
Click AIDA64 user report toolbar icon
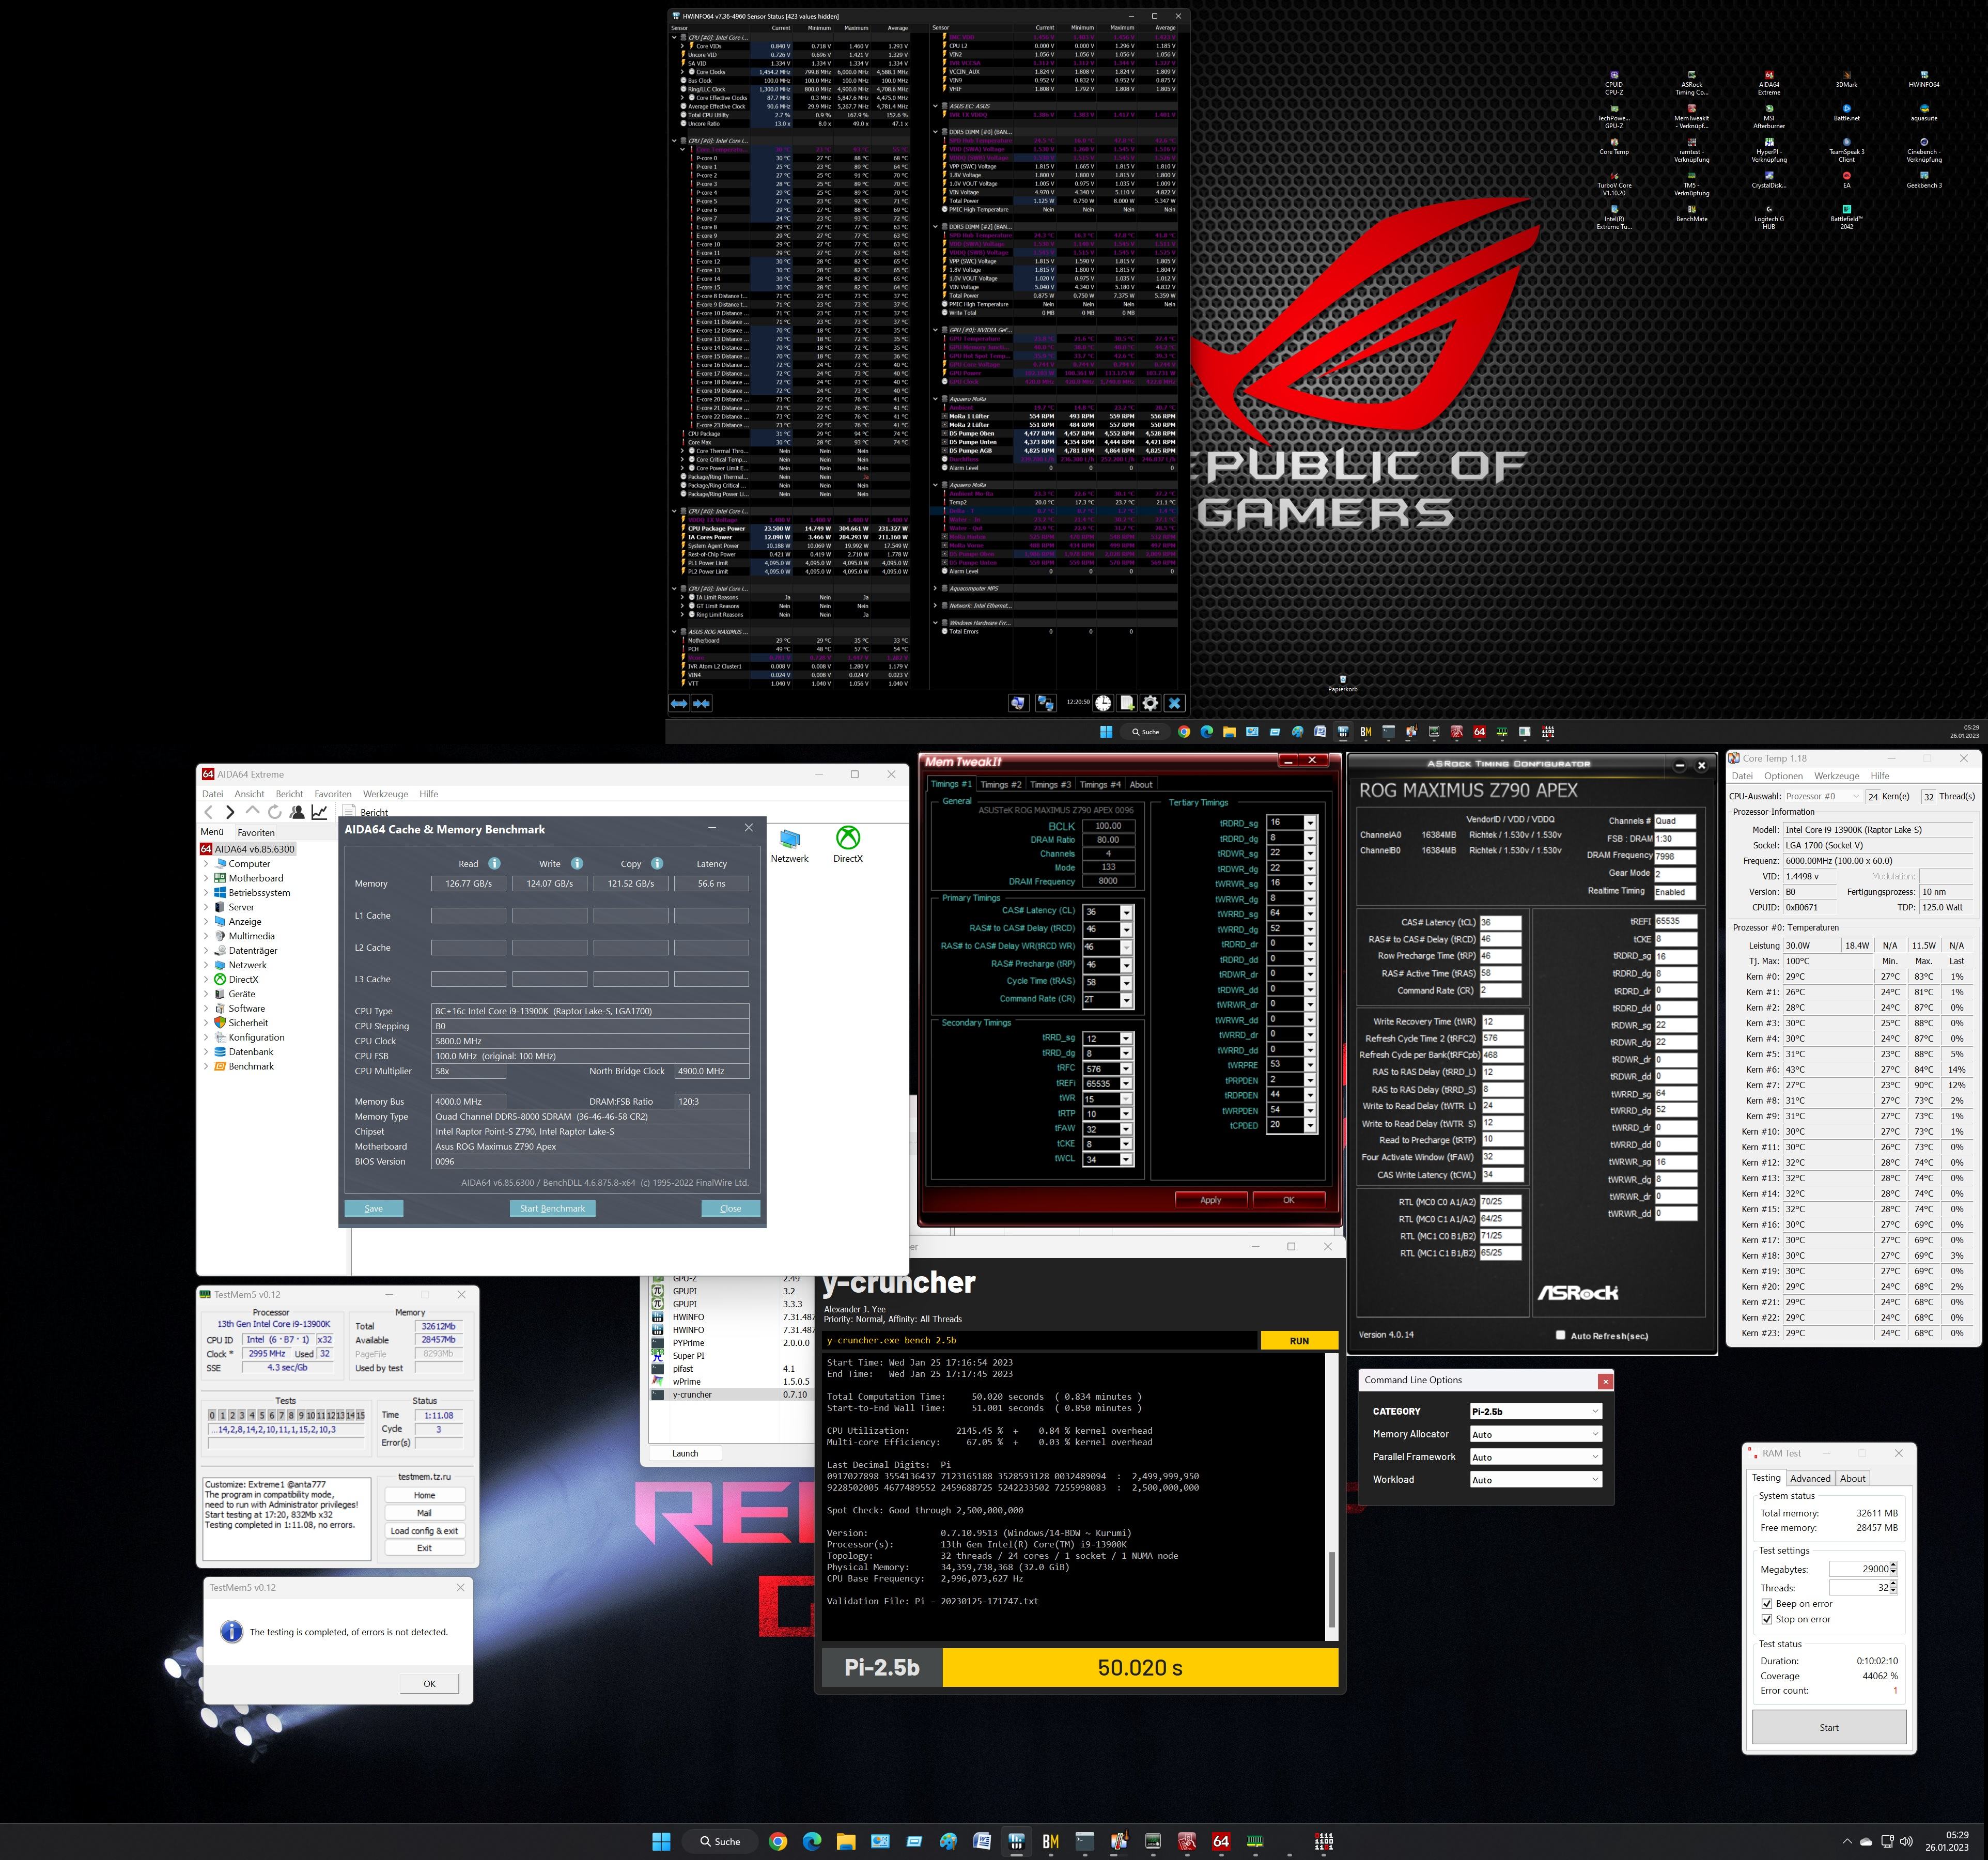[x=297, y=812]
